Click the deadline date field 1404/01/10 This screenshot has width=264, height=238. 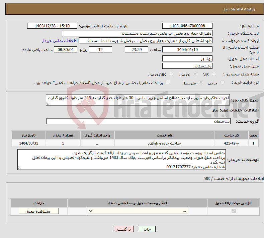tap(187, 49)
